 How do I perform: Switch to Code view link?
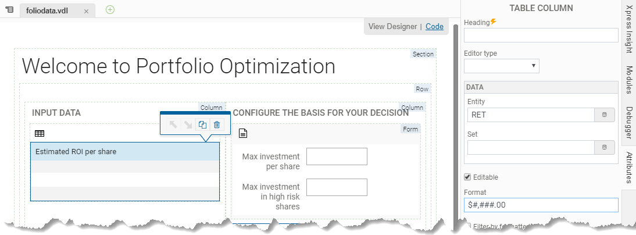click(434, 26)
